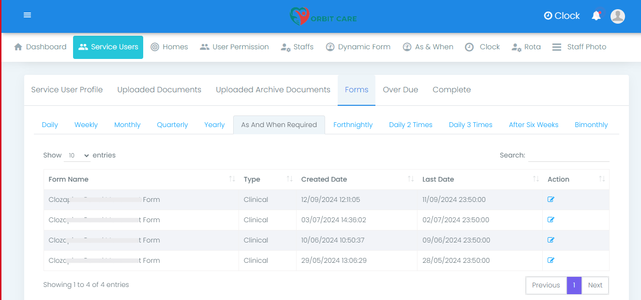This screenshot has height=300, width=641.
Task: Expand the show entries dropdown
Action: (x=77, y=156)
